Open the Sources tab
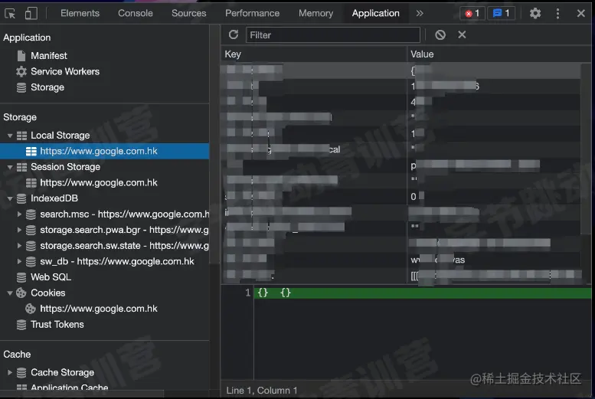Image resolution: width=595 pixels, height=399 pixels. pos(188,13)
